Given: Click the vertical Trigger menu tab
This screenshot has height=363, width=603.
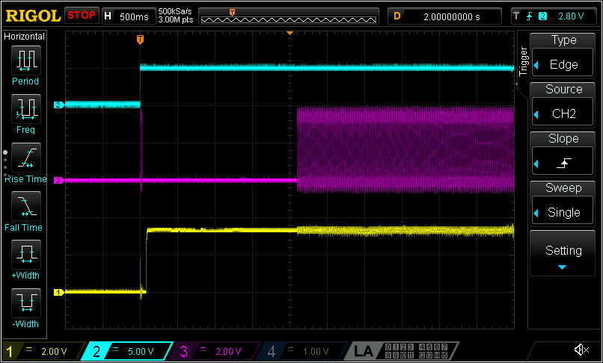Looking at the screenshot, I should click(x=523, y=61).
